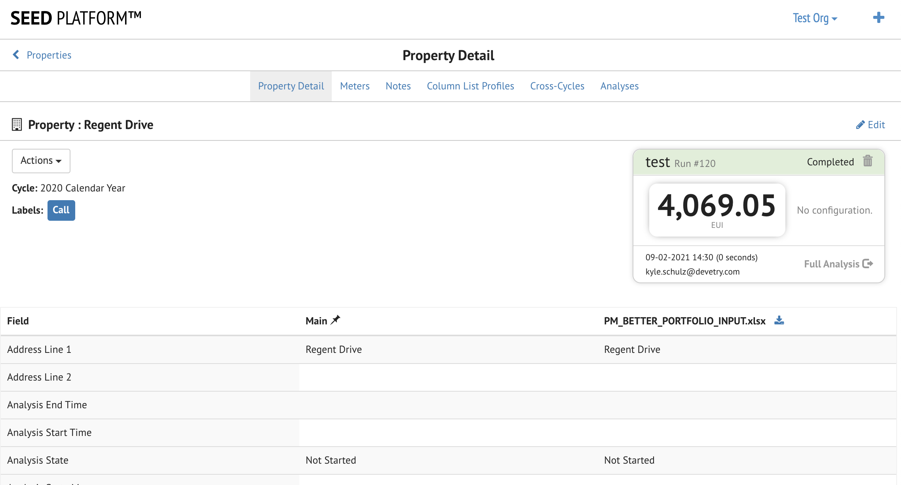Click the add (+) icon in the header

tap(879, 17)
